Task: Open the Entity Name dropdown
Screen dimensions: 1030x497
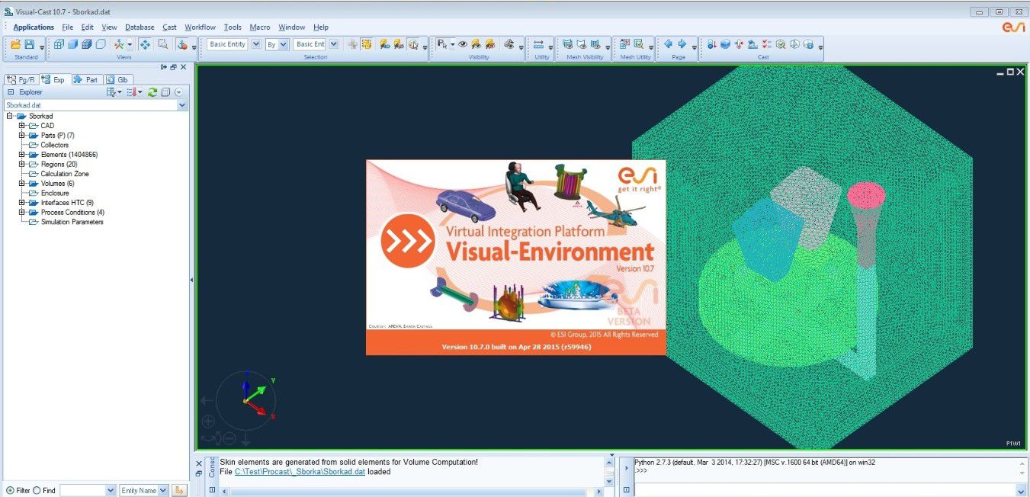Action: 162,490
